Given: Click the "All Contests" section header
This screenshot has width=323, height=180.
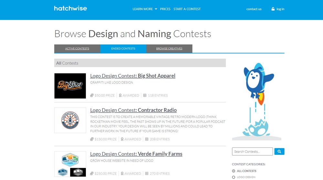Looking at the screenshot, I should pyautogui.click(x=140, y=63).
